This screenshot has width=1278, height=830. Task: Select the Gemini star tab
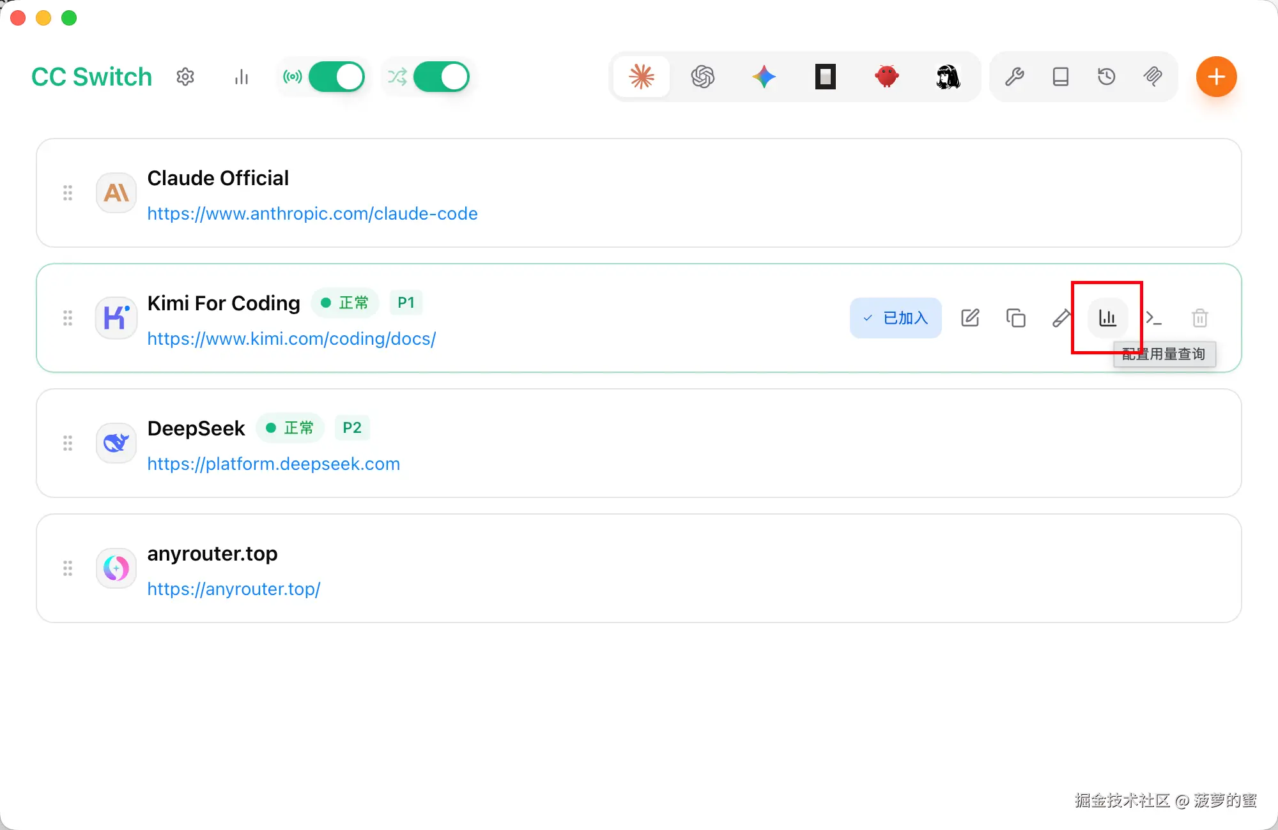coord(764,77)
